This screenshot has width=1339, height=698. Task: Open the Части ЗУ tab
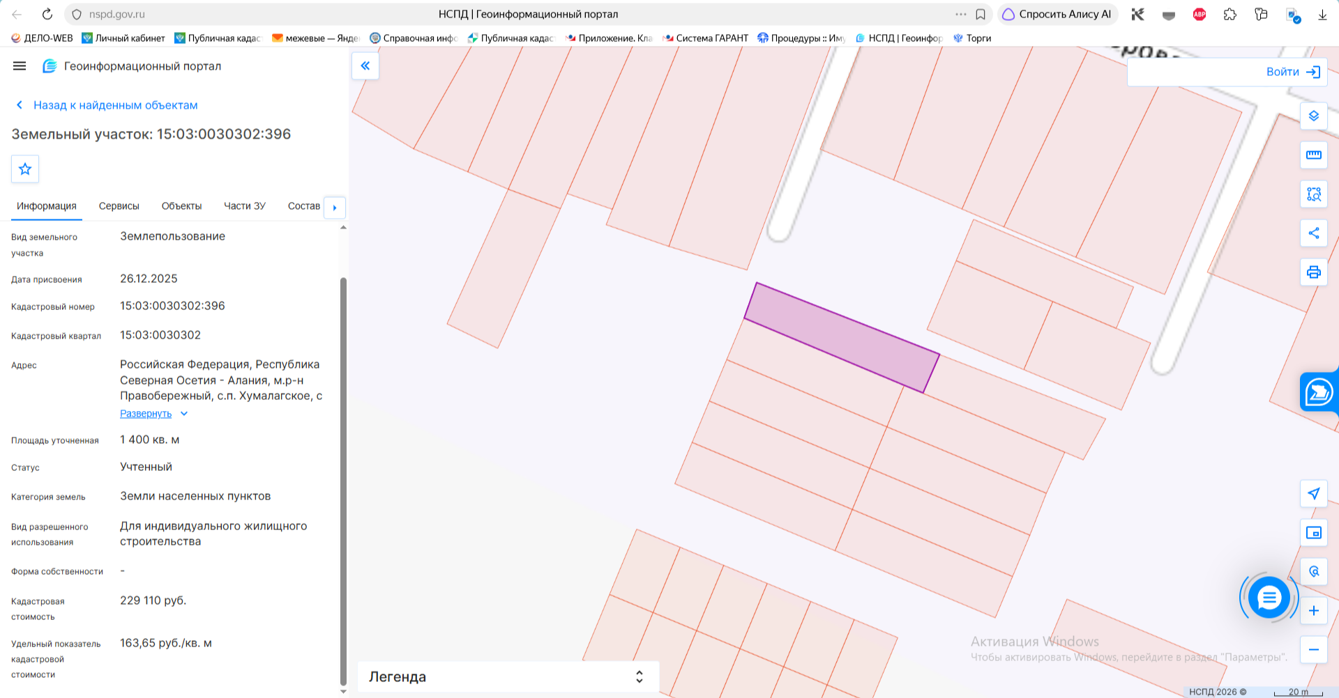tap(245, 206)
